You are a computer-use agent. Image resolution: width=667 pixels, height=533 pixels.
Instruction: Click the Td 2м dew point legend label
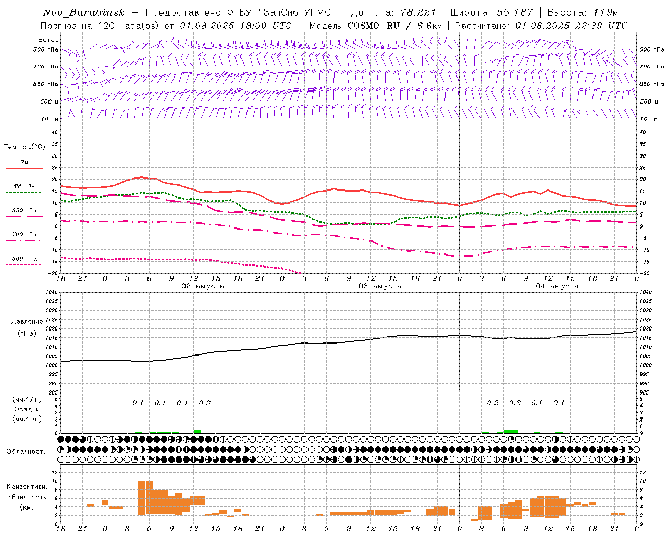tap(24, 186)
